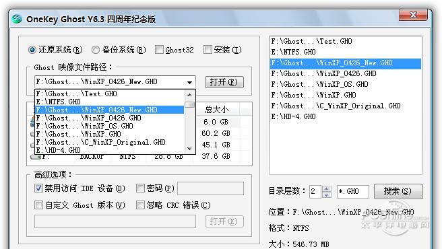Click the 目录层数 number field showing 2
The width and height of the screenshot is (442, 249).
(x=315, y=192)
